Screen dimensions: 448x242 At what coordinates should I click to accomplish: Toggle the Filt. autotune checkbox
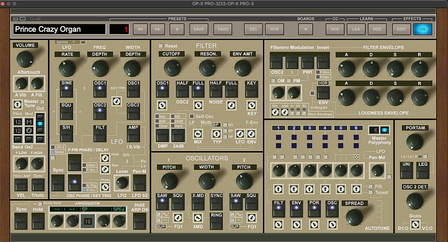click(x=371, y=187)
